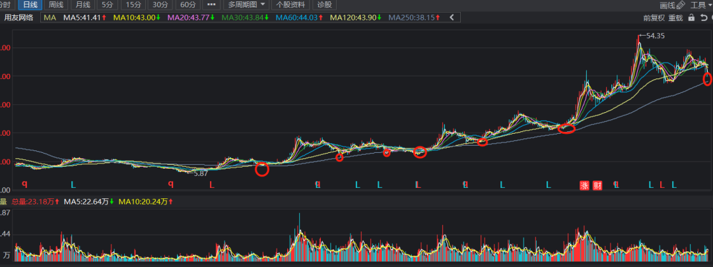Click the red 涨 event marker

584,185
